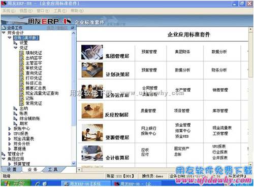The width and height of the screenshot is (254, 187).
Task: Open the 反应控制层 thumbnail image
Action: [x=92, y=111]
